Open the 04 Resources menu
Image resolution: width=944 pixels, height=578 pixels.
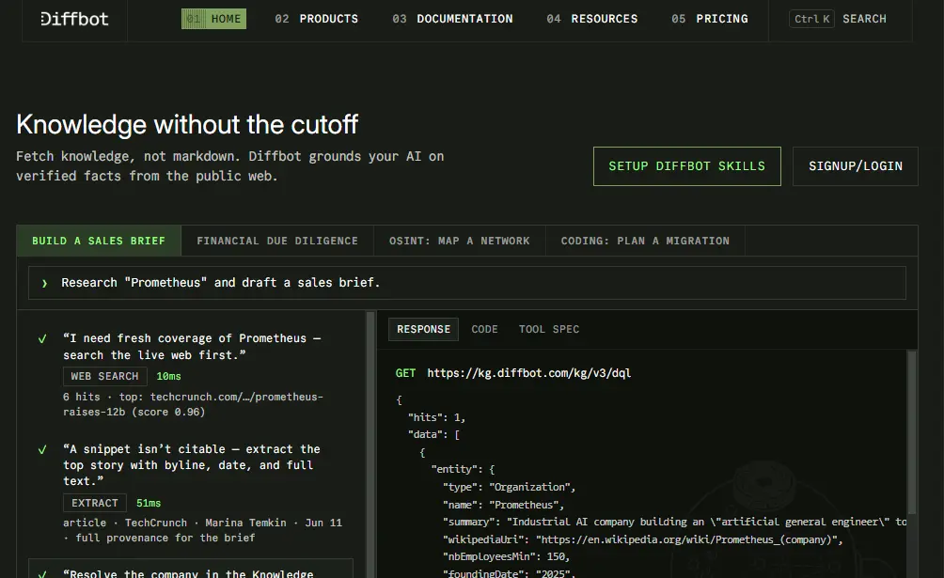pos(591,19)
